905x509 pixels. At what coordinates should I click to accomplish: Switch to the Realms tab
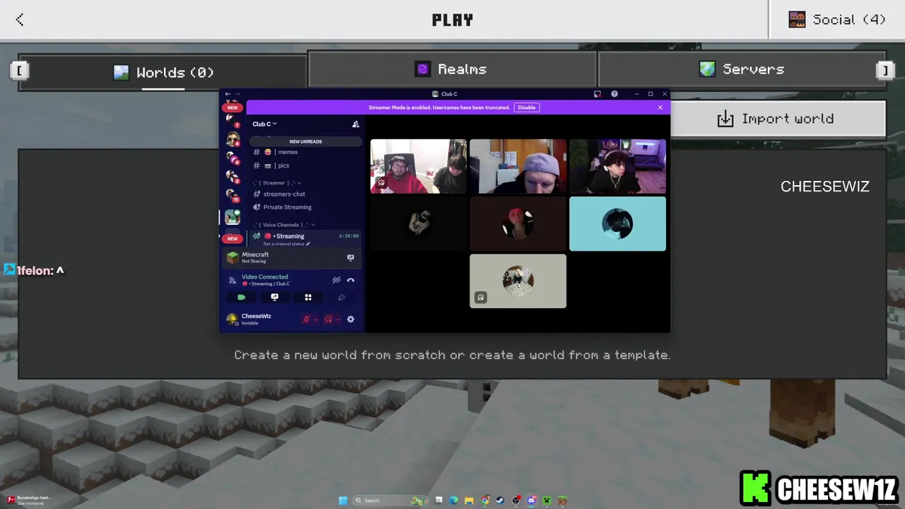pos(452,69)
